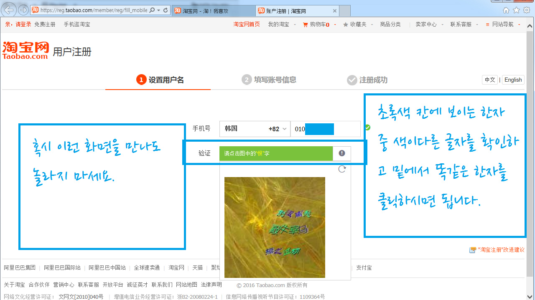Refresh the captcha image
The image size is (535, 300).
pyautogui.click(x=342, y=169)
